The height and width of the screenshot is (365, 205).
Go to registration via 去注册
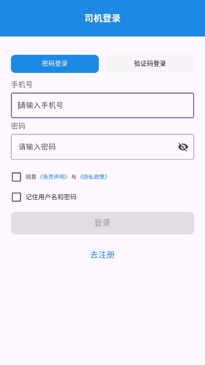(x=103, y=255)
